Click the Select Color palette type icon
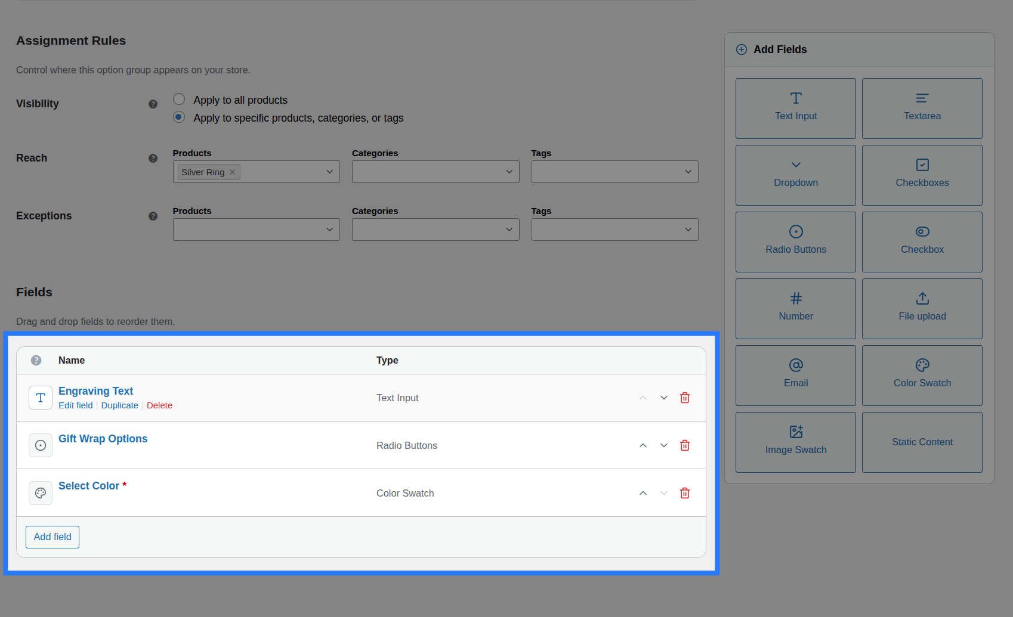The height and width of the screenshot is (617, 1013). pos(41,493)
